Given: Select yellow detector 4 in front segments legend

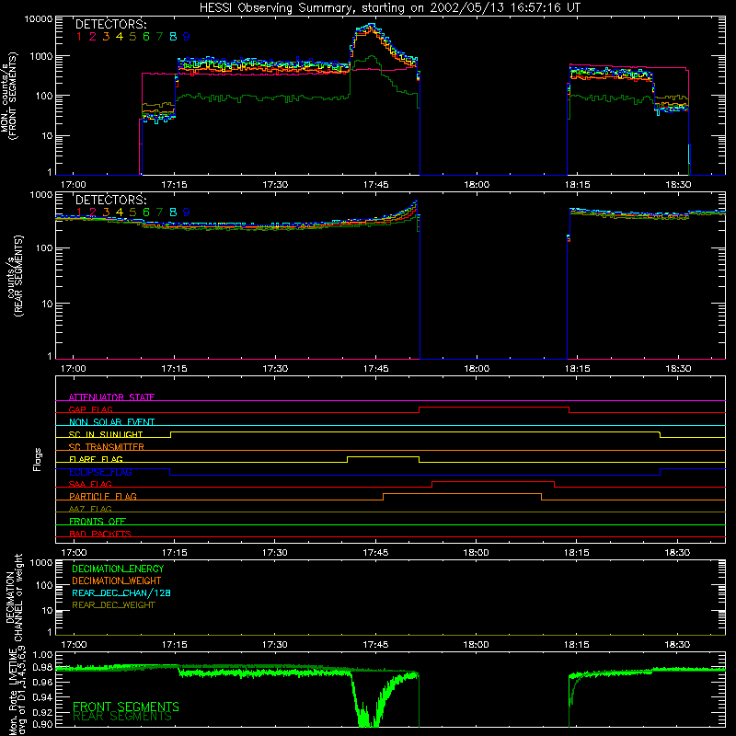Looking at the screenshot, I should click(120, 37).
